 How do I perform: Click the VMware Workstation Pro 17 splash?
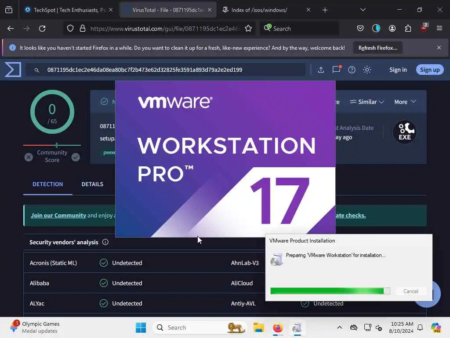[x=225, y=159]
